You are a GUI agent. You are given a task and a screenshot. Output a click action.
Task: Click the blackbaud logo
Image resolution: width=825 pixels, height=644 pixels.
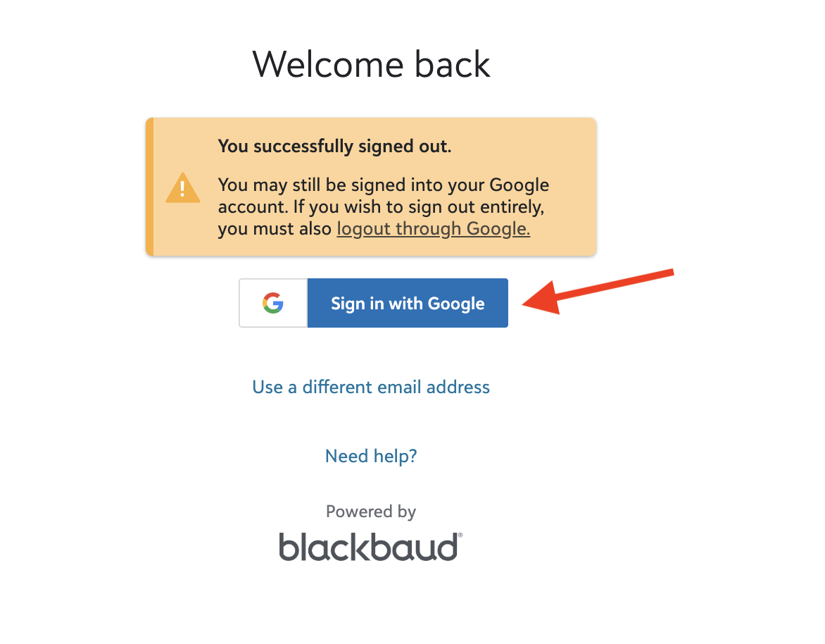pos(370,547)
